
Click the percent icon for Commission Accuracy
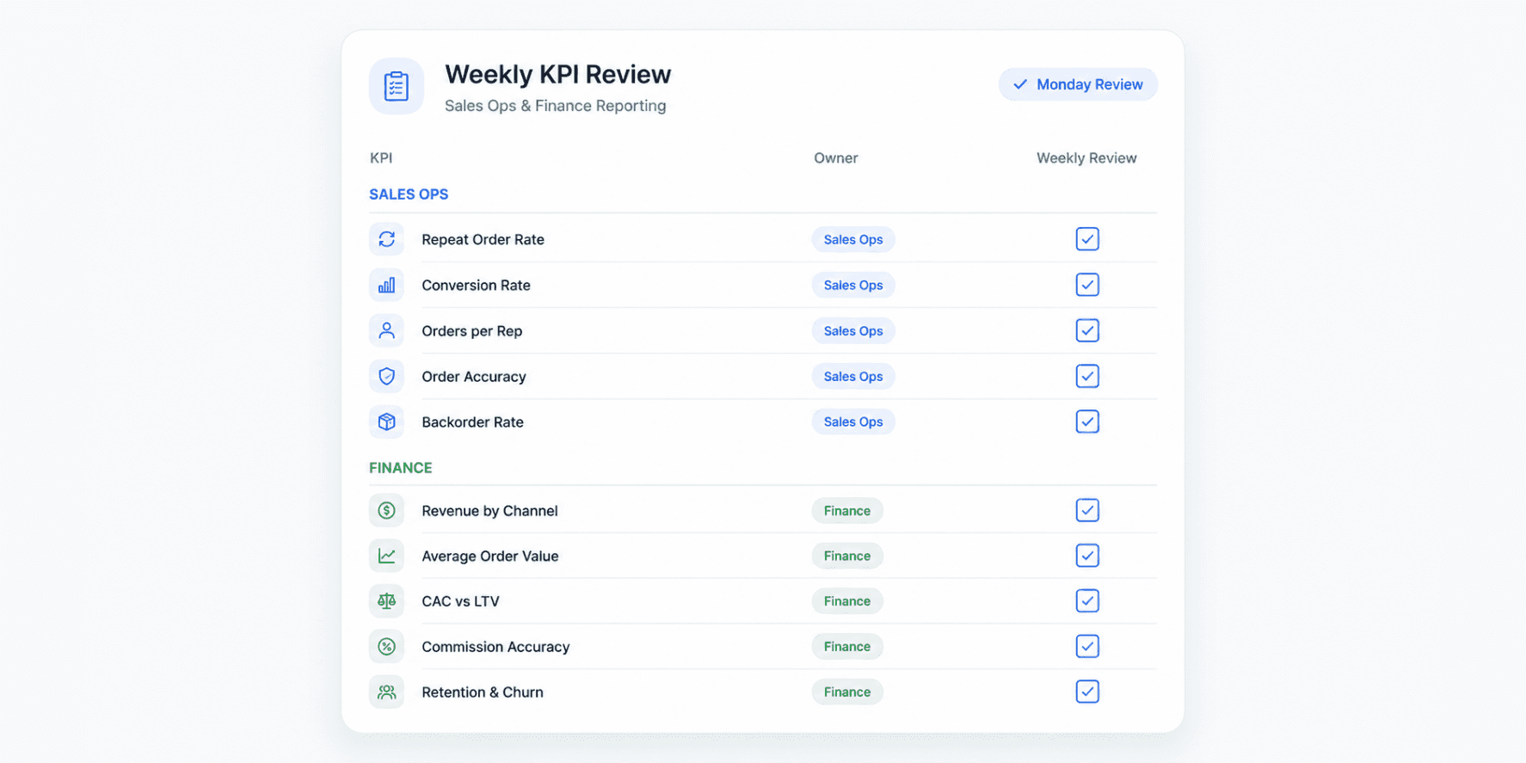(x=386, y=646)
